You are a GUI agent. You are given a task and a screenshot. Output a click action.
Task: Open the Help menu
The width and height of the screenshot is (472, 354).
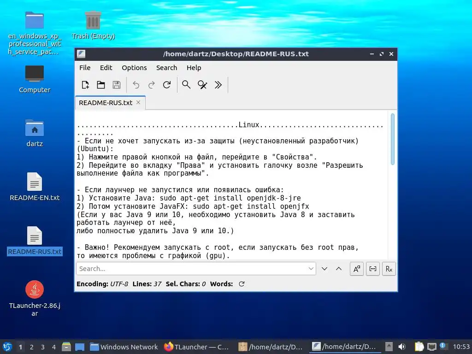194,68
